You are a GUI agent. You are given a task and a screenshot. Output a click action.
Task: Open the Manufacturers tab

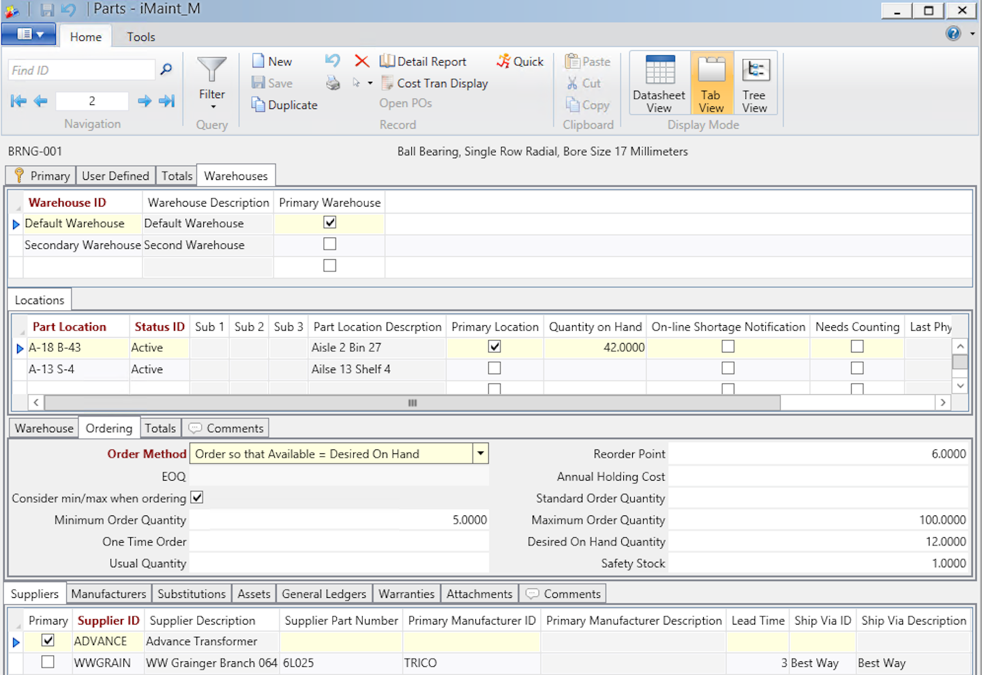(108, 593)
